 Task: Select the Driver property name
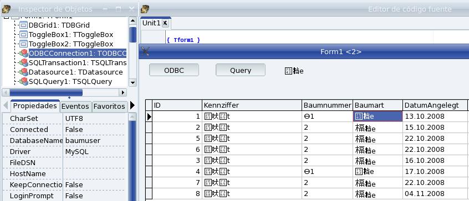point(20,151)
